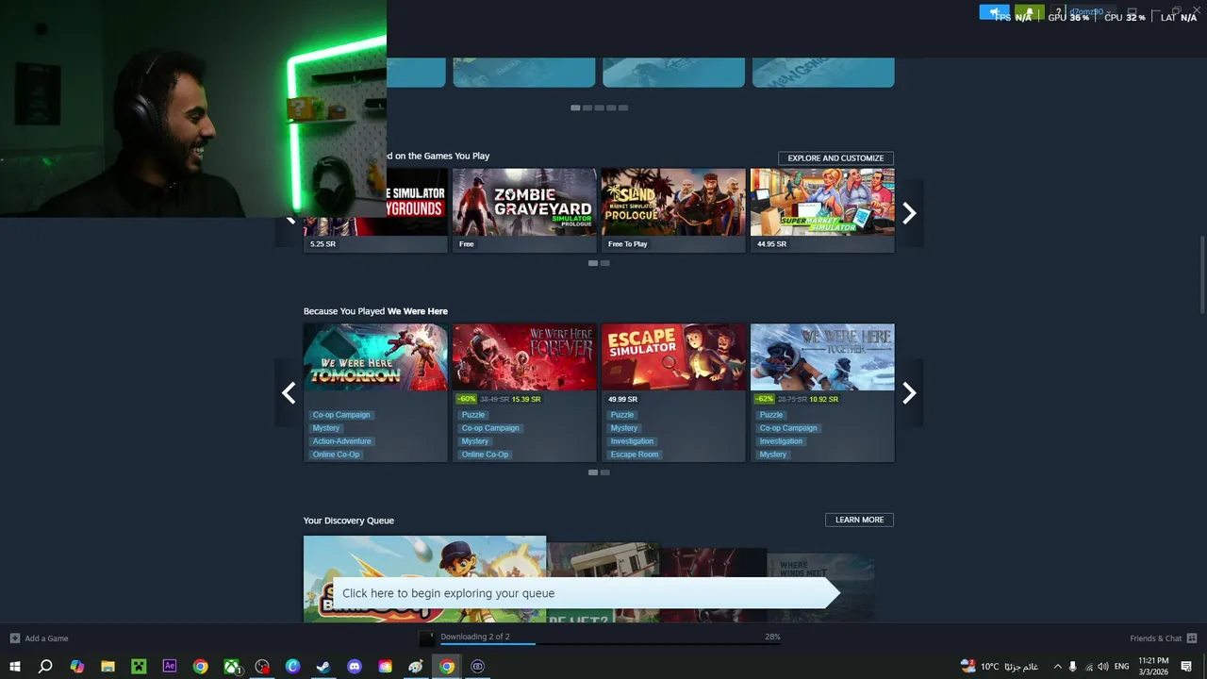1207x679 pixels.
Task: Launch Minecraft from the taskbar
Action: pyautogui.click(x=139, y=666)
